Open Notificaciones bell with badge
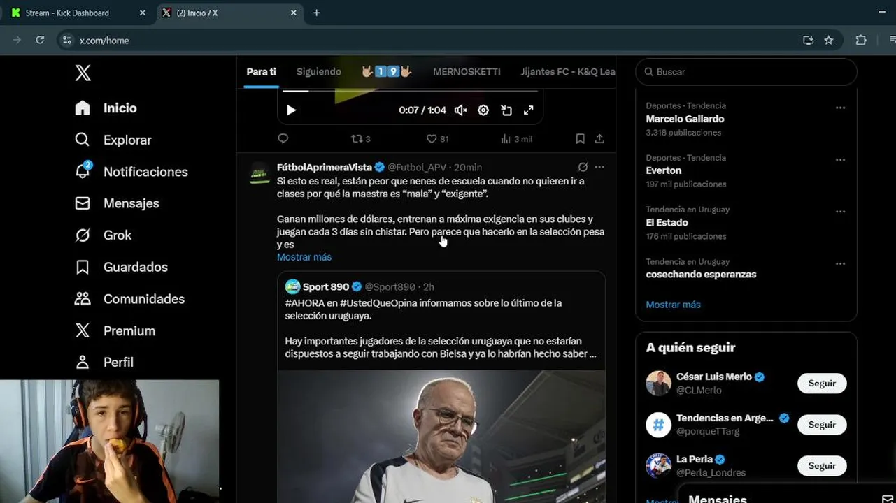This screenshot has height=503, width=896. click(x=131, y=171)
